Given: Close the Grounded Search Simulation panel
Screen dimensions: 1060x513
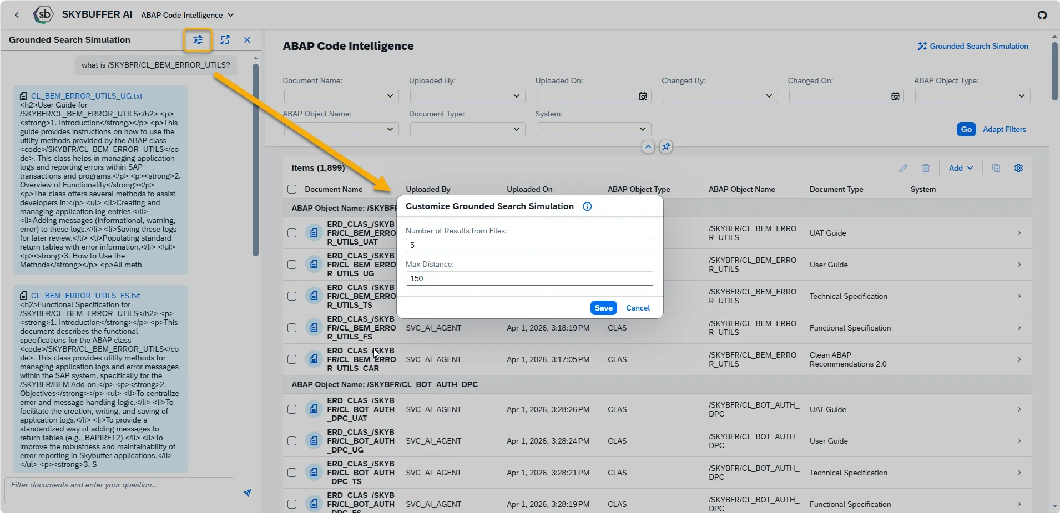Looking at the screenshot, I should tap(248, 40).
